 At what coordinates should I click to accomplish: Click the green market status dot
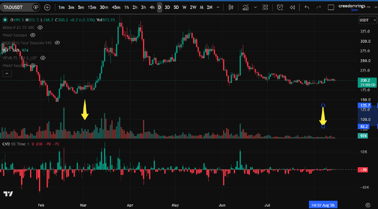click(5, 20)
